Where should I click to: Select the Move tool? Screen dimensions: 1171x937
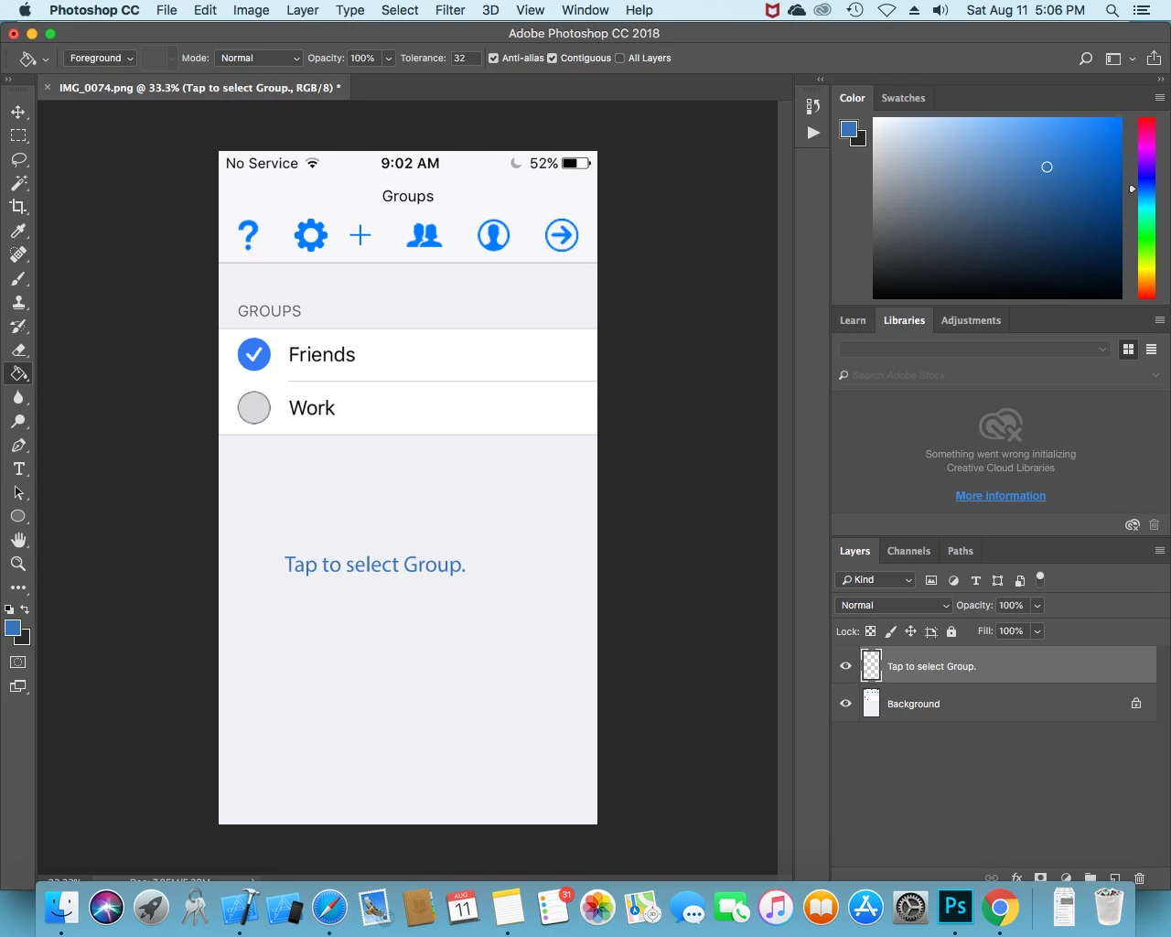(18, 112)
